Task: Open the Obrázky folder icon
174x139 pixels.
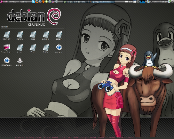Action: pos(59,35)
